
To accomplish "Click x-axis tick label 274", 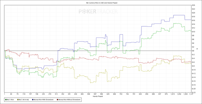I will [x=50, y=94].
